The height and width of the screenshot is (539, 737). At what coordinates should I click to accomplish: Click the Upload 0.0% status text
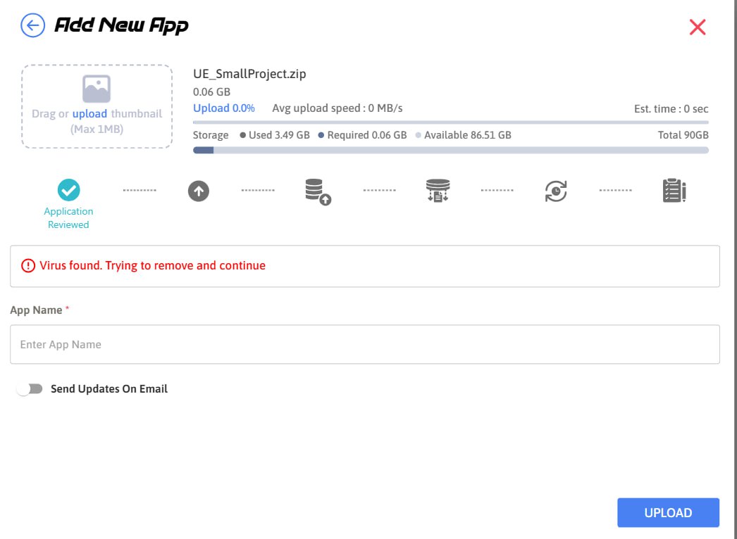[x=223, y=108]
